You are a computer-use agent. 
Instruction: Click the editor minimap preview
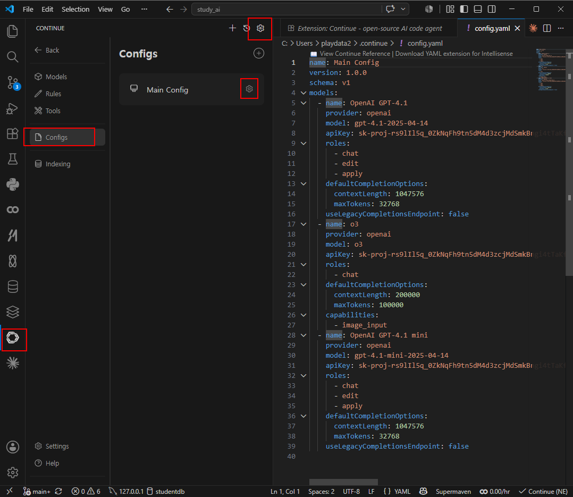pyautogui.click(x=550, y=70)
